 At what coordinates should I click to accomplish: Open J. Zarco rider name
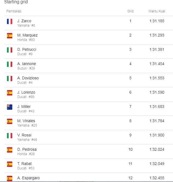pyautogui.click(x=24, y=21)
